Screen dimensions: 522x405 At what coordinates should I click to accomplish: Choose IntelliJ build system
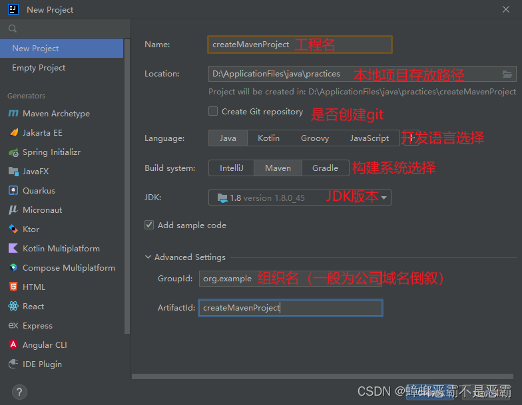pos(232,168)
